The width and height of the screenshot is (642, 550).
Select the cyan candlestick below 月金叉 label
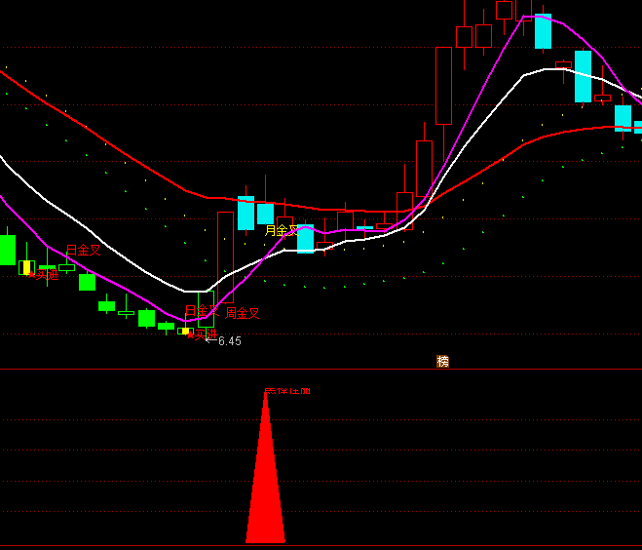click(x=305, y=239)
